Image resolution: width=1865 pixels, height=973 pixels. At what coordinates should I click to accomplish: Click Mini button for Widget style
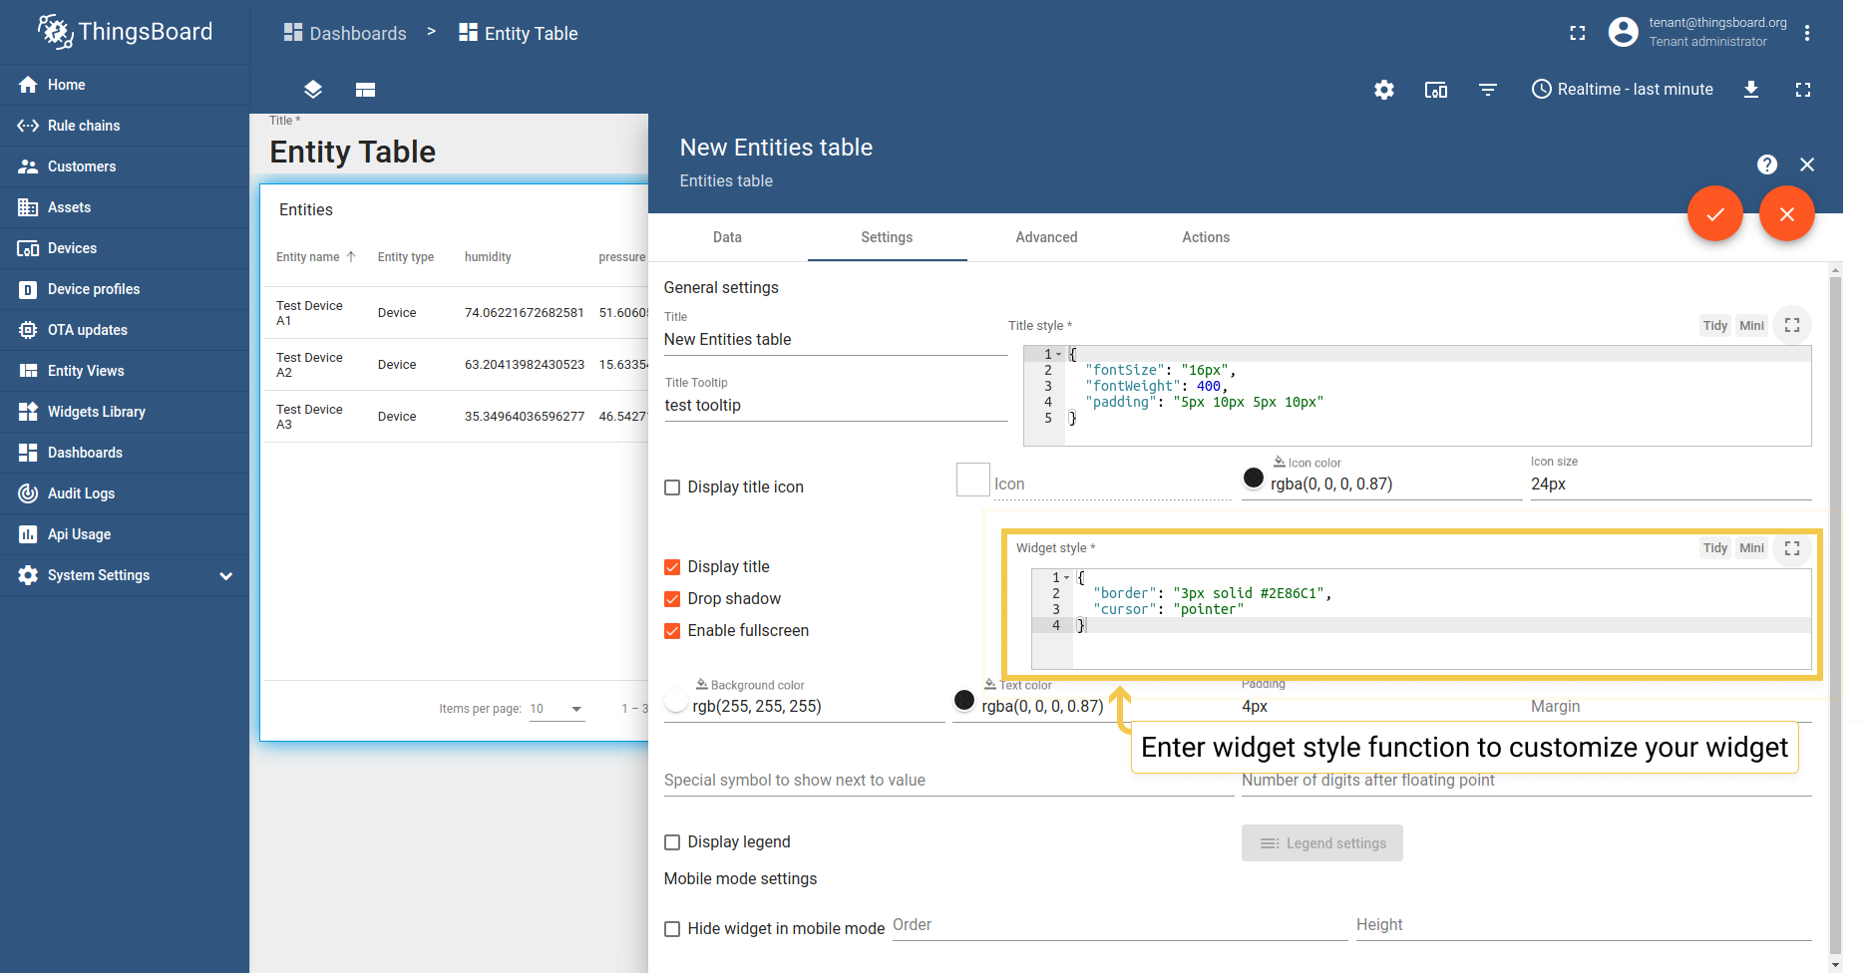pos(1751,548)
